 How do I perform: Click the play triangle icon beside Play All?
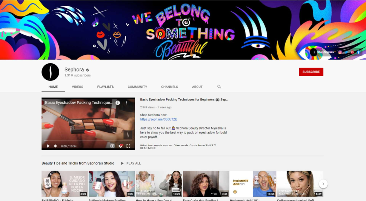[122, 163]
